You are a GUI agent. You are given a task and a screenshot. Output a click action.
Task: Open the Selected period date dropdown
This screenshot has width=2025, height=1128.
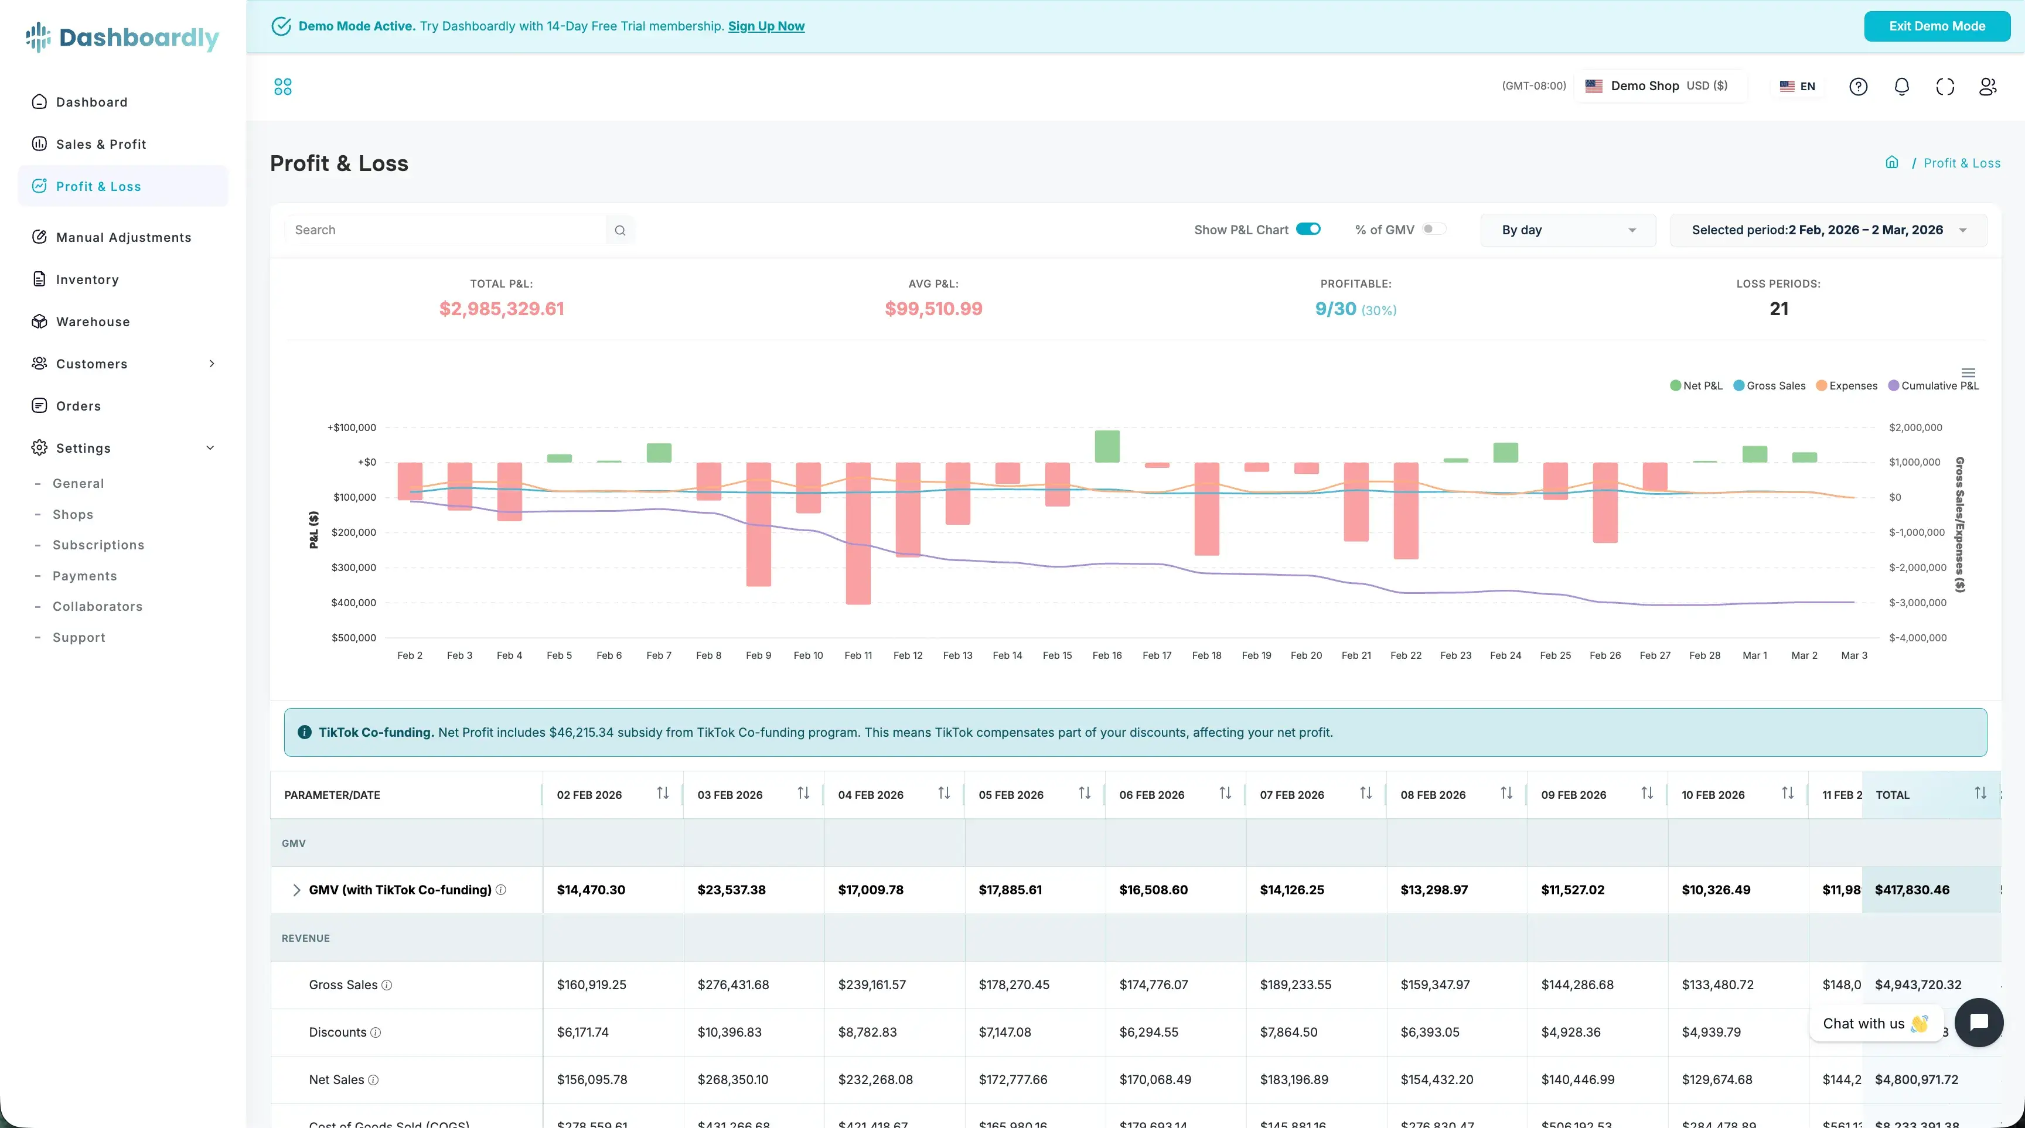[x=1828, y=230]
